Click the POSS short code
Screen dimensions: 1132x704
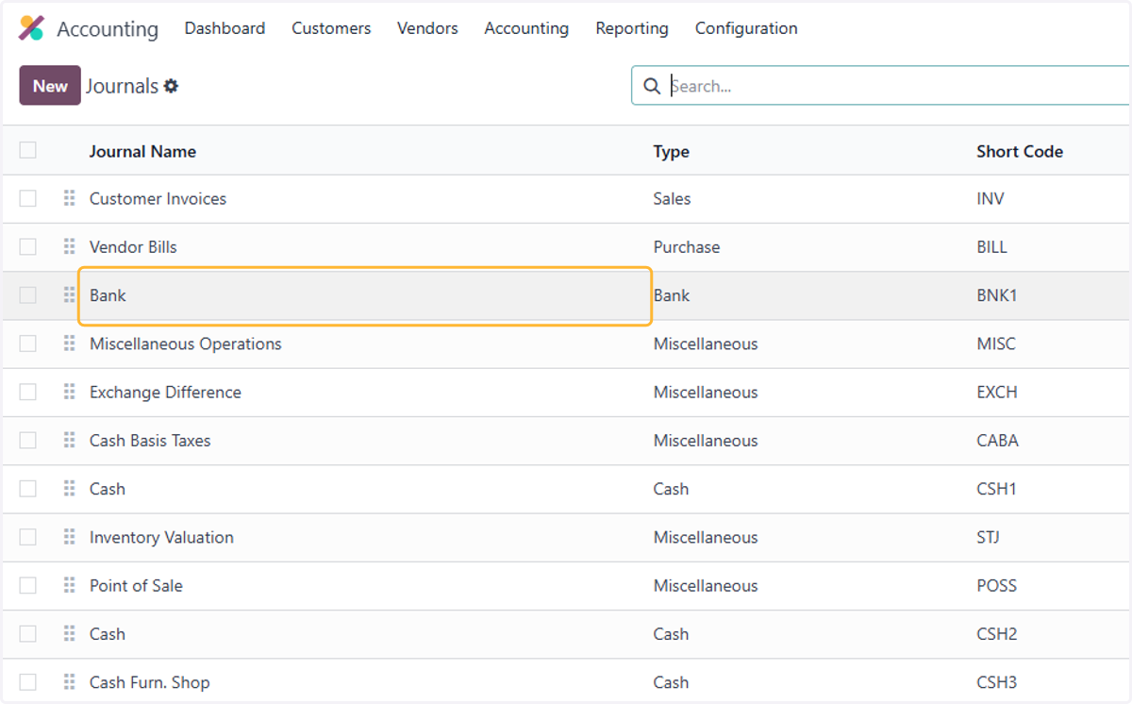pos(997,585)
